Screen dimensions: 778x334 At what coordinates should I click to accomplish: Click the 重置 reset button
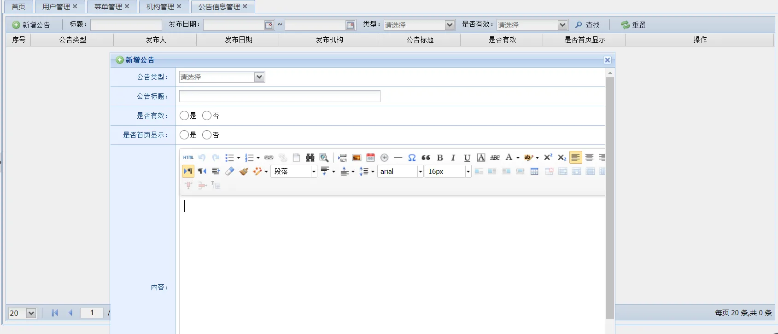coord(633,25)
